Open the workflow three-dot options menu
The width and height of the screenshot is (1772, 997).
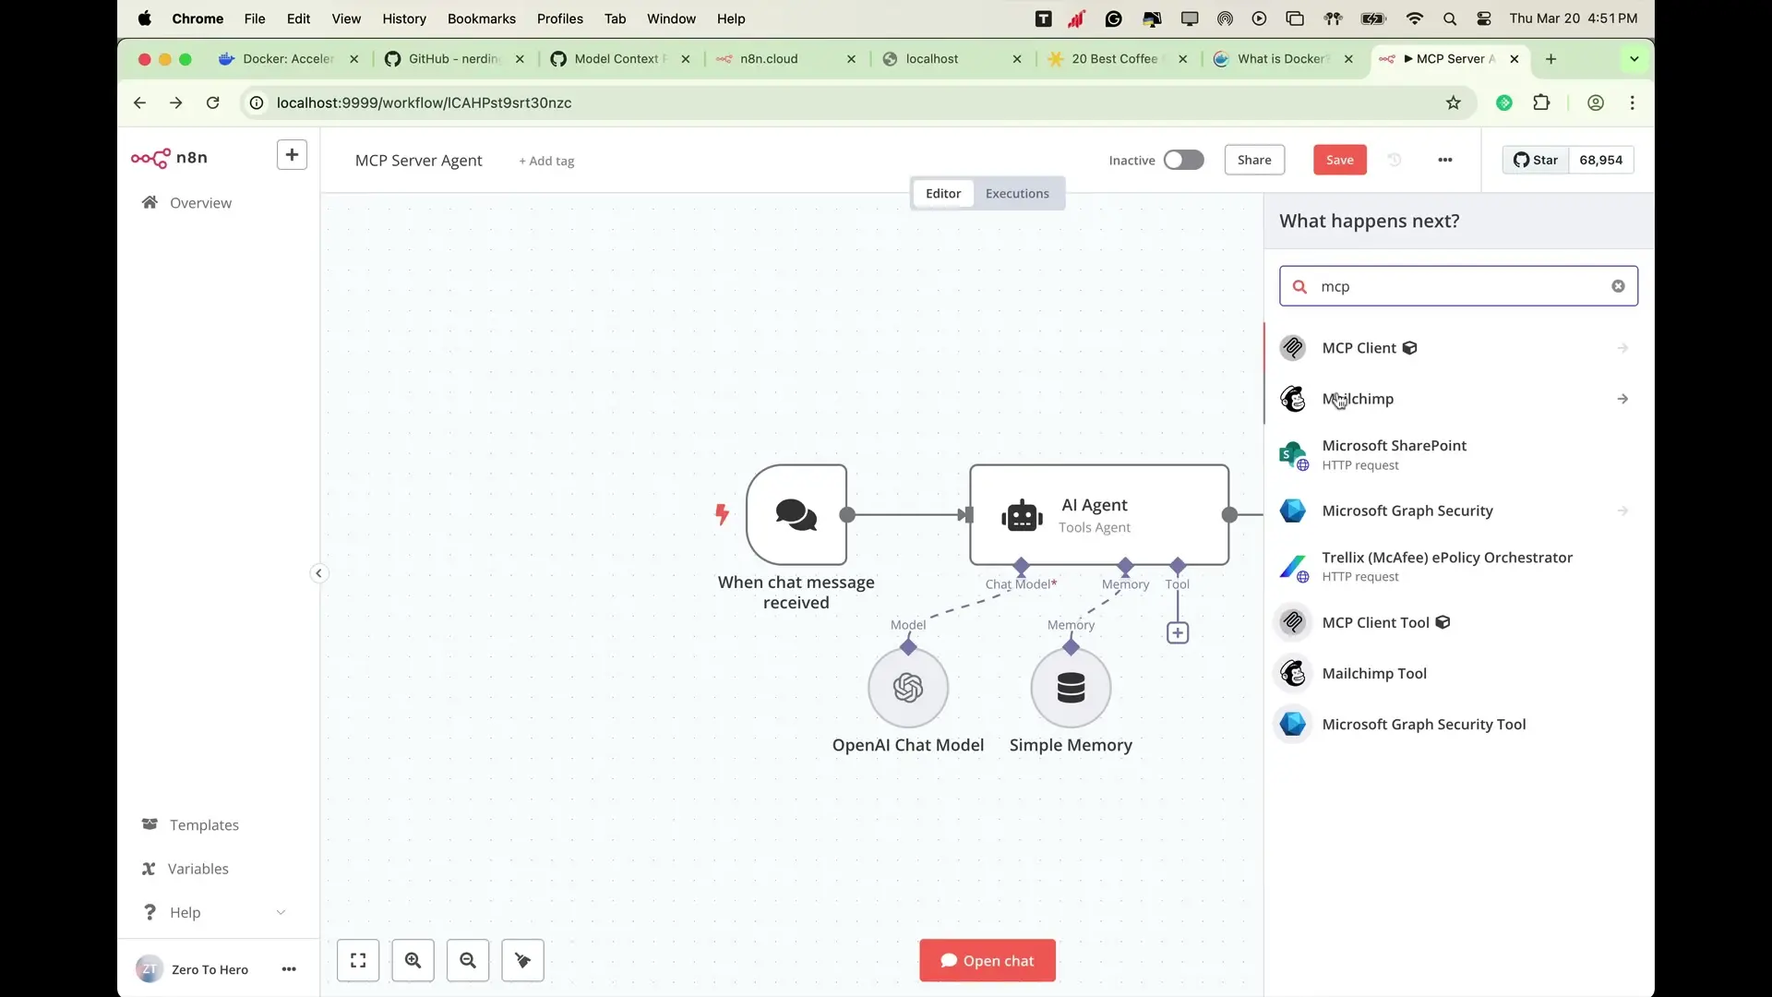(x=1445, y=160)
